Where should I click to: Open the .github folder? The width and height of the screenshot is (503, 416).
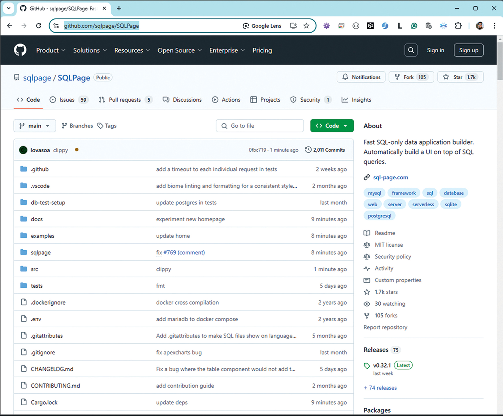[40, 169]
